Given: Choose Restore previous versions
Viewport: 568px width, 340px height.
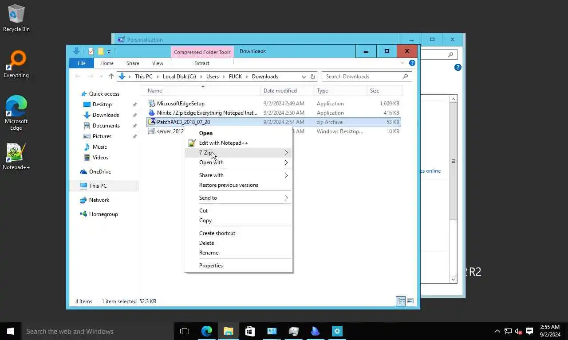Looking at the screenshot, I should click(238, 185).
